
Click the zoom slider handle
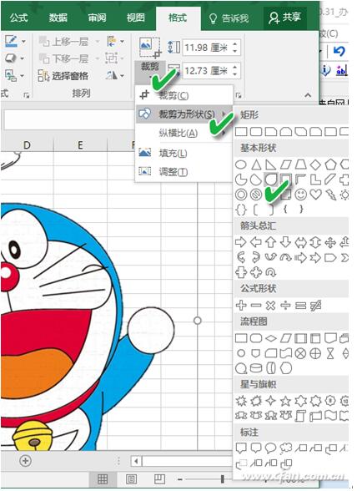222,478
